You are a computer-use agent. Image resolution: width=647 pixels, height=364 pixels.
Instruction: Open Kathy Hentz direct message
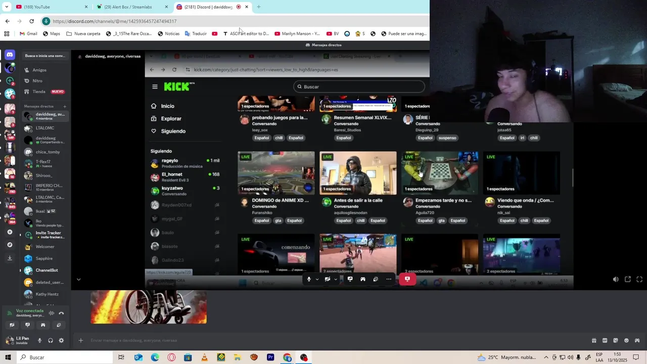coord(44,294)
